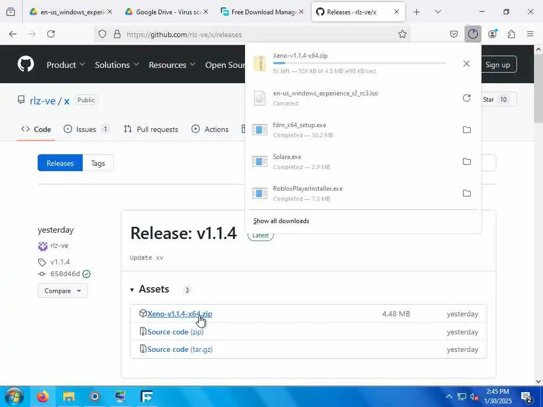The width and height of the screenshot is (543, 407).
Task: Download Source code (tar.gz)
Action: 180,350
